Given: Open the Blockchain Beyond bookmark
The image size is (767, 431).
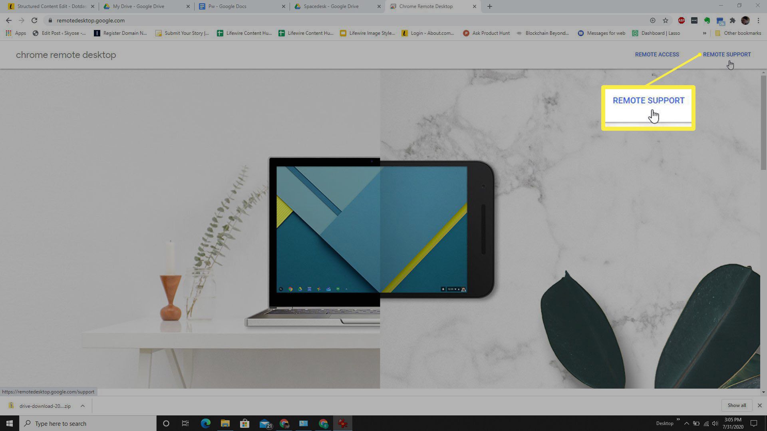Looking at the screenshot, I should [542, 33].
